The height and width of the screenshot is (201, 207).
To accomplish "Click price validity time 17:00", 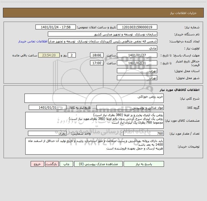I will (97, 63).
